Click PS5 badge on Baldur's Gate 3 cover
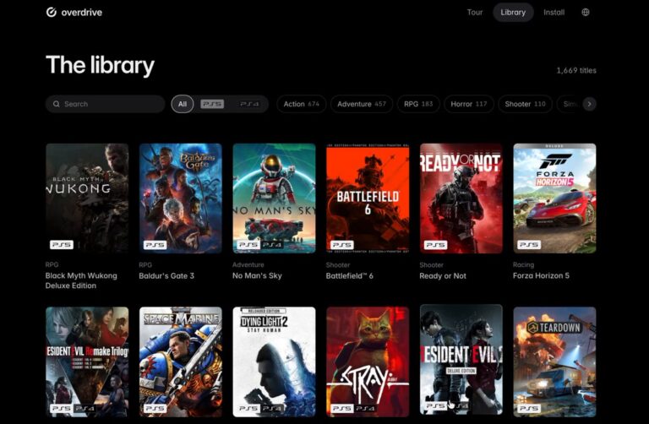 coord(155,245)
